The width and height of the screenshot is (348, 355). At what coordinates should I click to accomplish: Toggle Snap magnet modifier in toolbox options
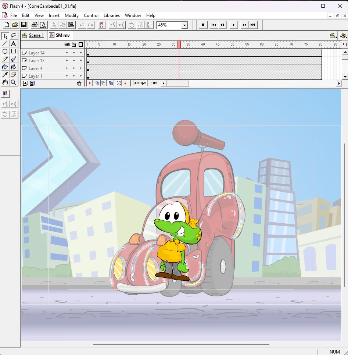tap(5, 94)
